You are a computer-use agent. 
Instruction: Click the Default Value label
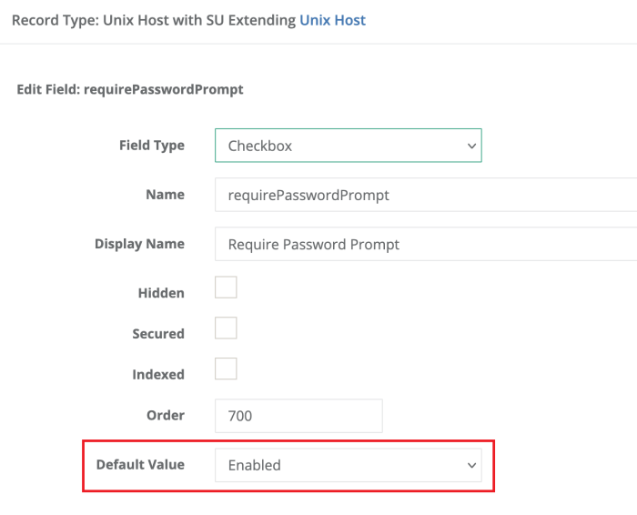click(140, 465)
